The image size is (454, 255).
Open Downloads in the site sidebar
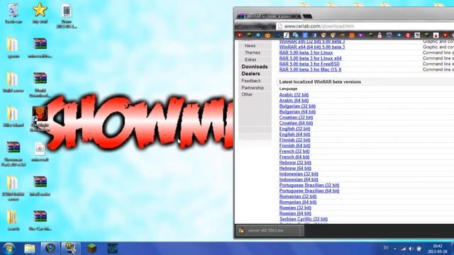(x=255, y=67)
